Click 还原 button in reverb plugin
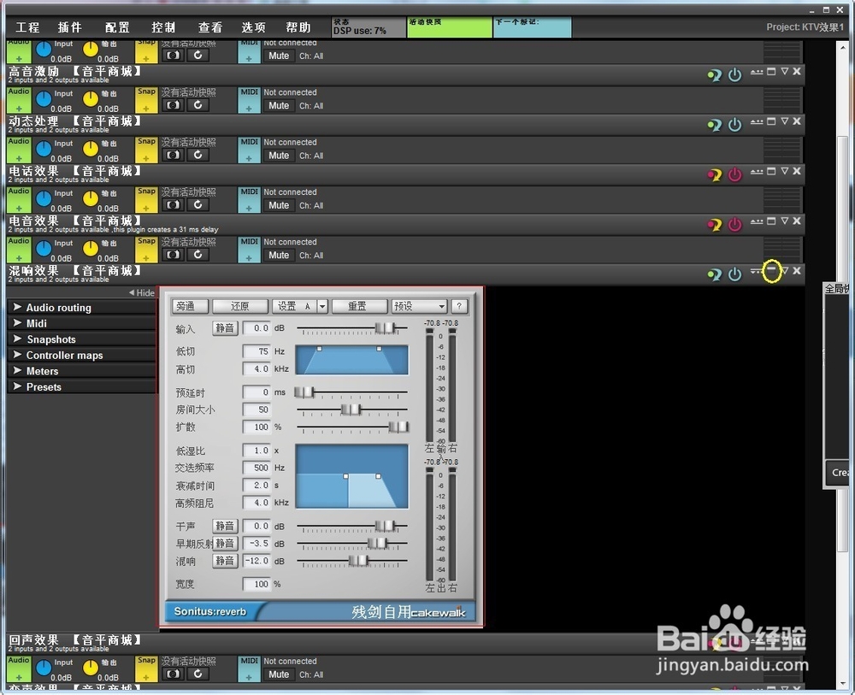Image resolution: width=855 pixels, height=695 pixels. click(x=240, y=306)
